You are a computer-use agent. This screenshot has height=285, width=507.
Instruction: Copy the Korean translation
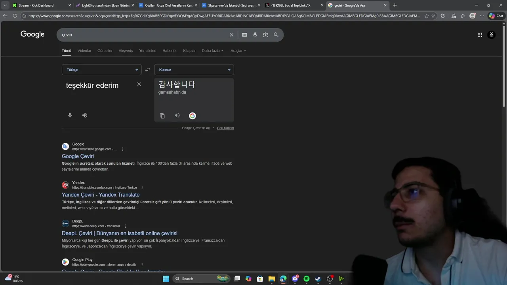point(162,116)
